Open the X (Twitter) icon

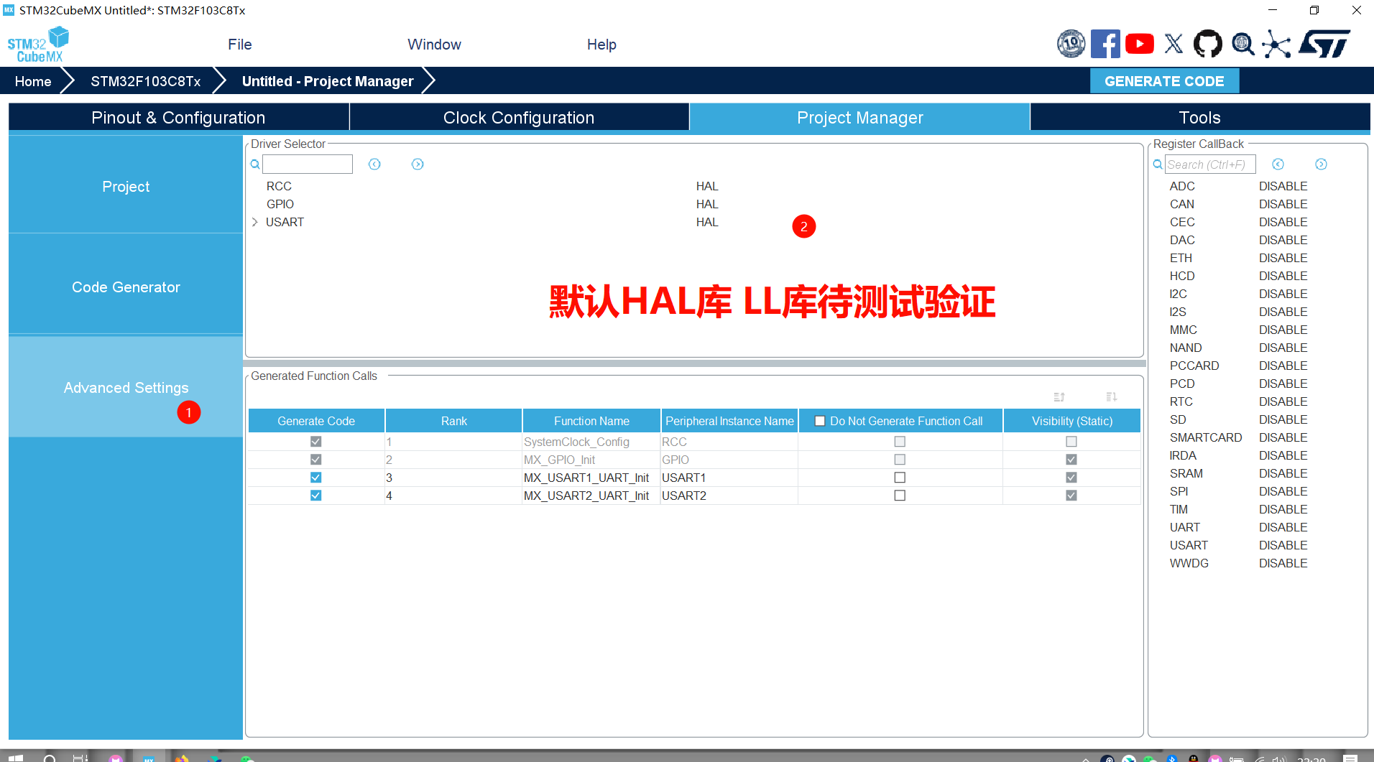click(1174, 44)
